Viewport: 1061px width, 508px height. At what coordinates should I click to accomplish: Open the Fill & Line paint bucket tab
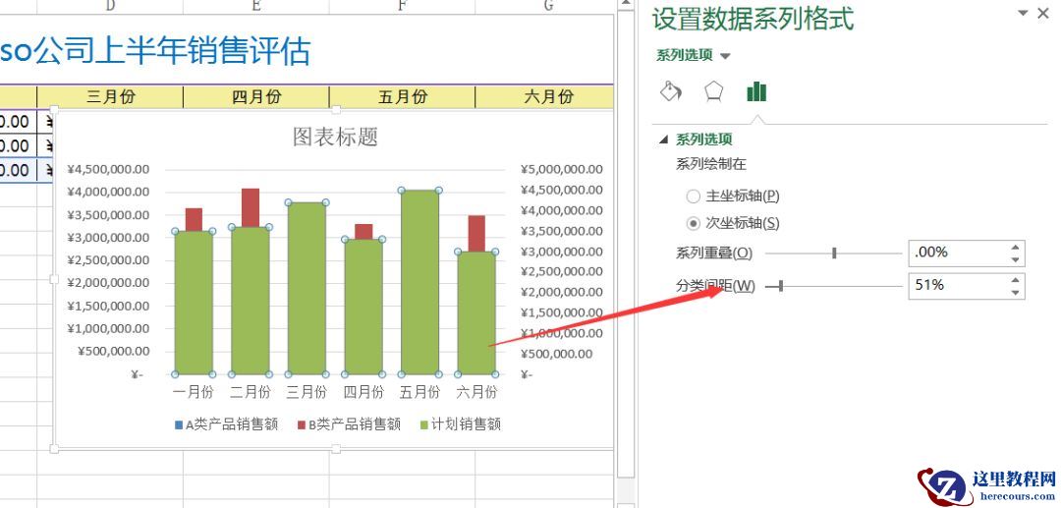(670, 91)
